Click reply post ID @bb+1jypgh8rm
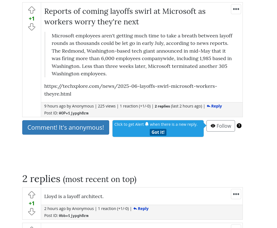The height and width of the screenshot is (228, 277). point(74,216)
